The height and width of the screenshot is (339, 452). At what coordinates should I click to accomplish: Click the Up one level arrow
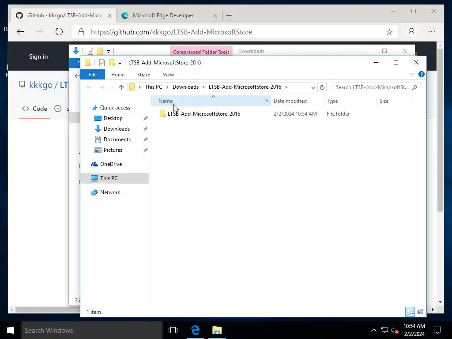[x=121, y=87]
